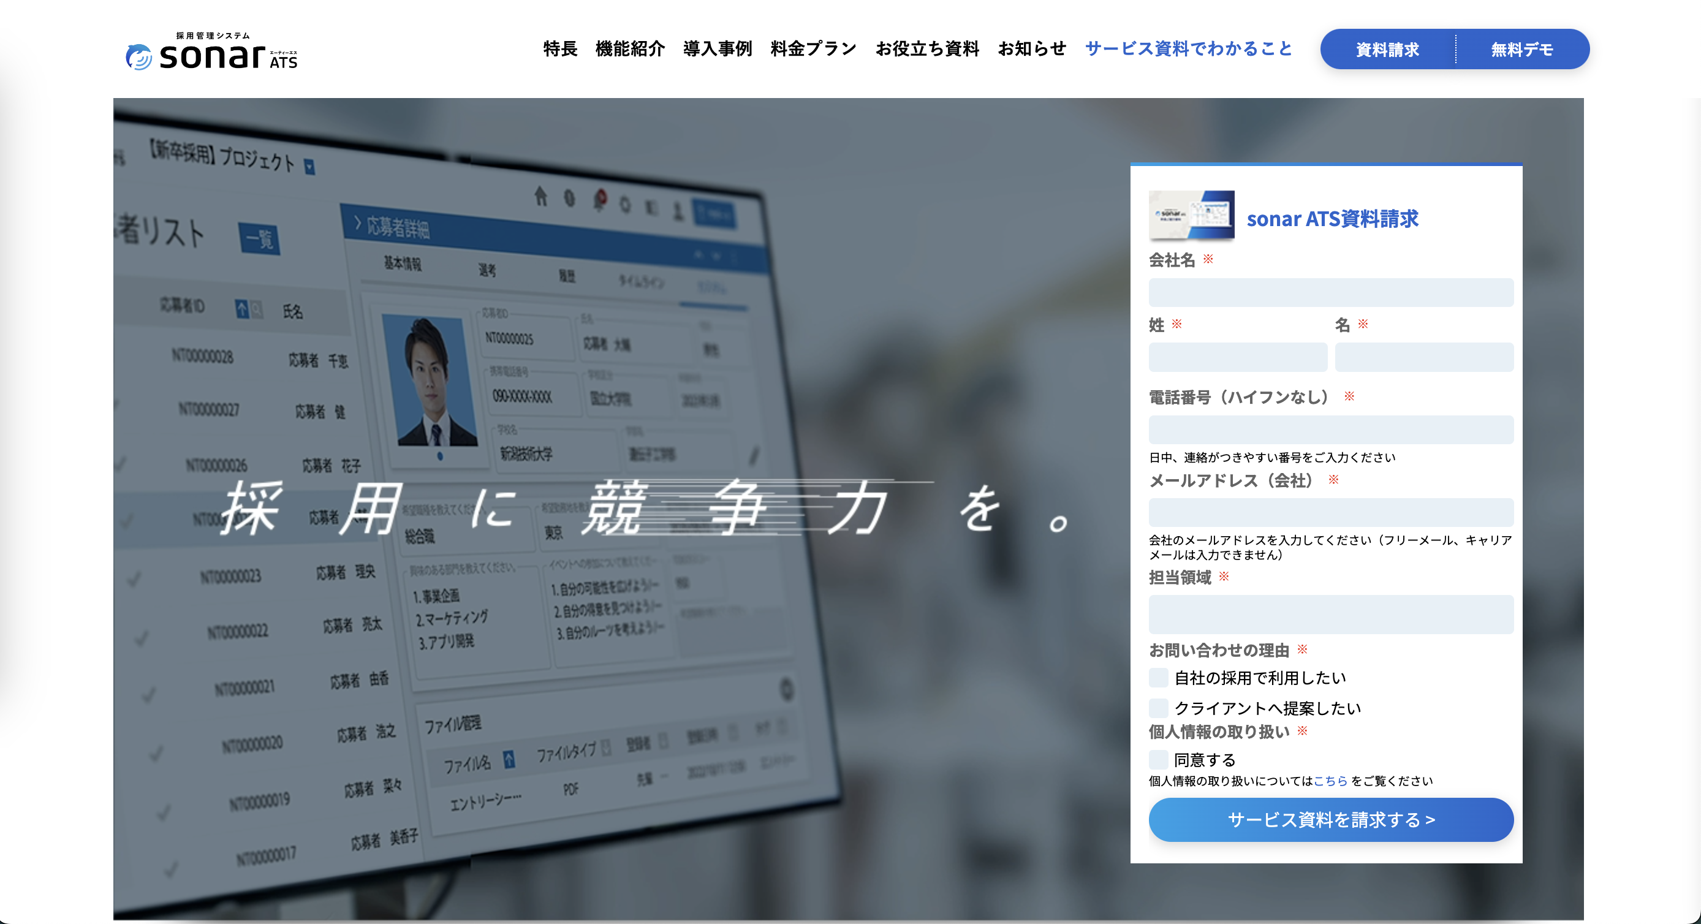The width and height of the screenshot is (1701, 924).
Task: Open 料金プラン in the navigation
Action: click(x=814, y=49)
